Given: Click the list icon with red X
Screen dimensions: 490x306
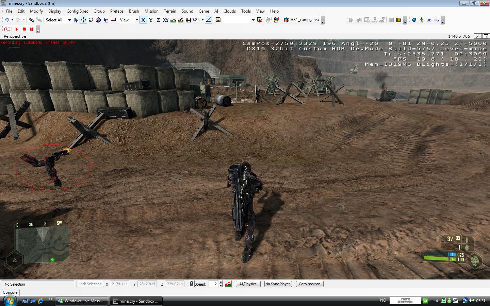Looking at the screenshot, I should tap(260, 20).
